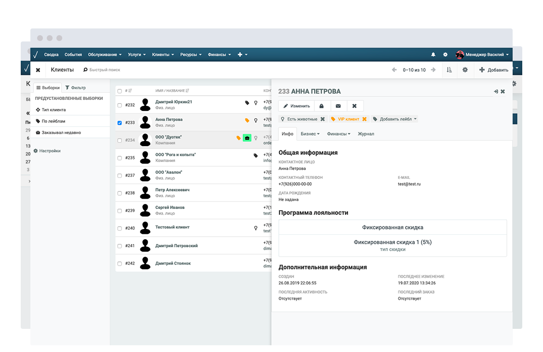
Task: Click the app logo checkmark icon
Action: 36,54
